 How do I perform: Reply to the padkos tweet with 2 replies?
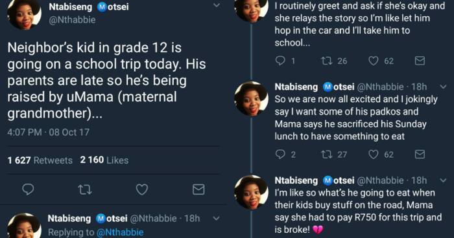[280, 154]
